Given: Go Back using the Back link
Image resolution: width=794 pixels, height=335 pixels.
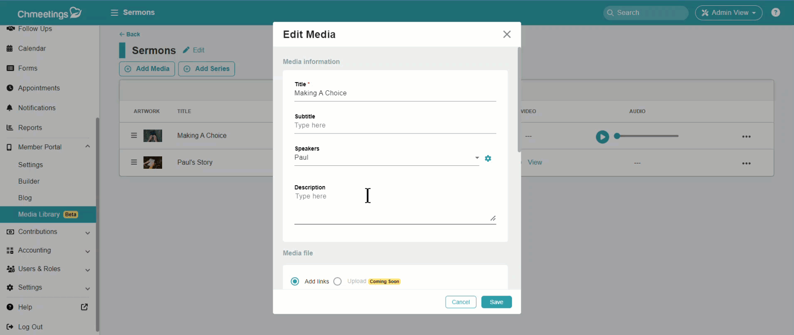Looking at the screenshot, I should (x=130, y=34).
